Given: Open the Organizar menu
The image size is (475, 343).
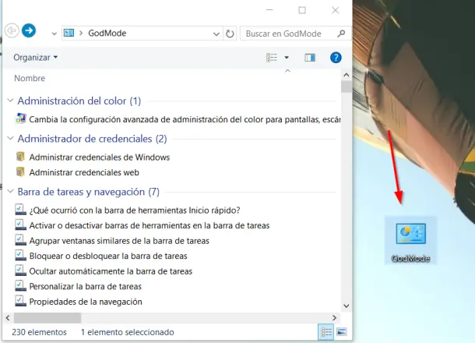Looking at the screenshot, I should 36,58.
